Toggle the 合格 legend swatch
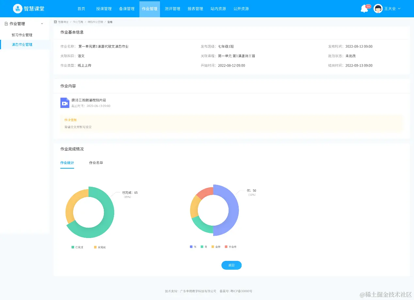 click(x=213, y=247)
